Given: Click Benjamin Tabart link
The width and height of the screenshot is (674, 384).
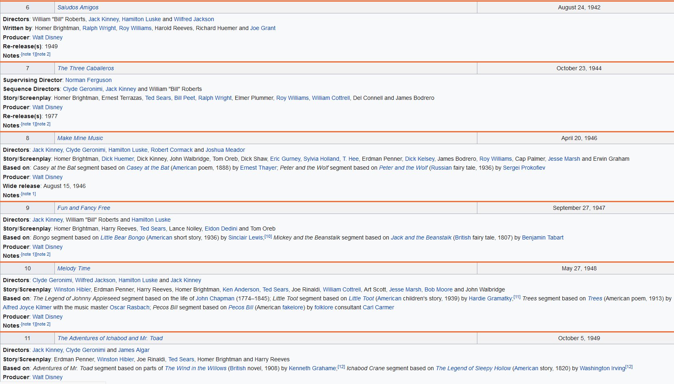Looking at the screenshot, I should tap(543, 237).
